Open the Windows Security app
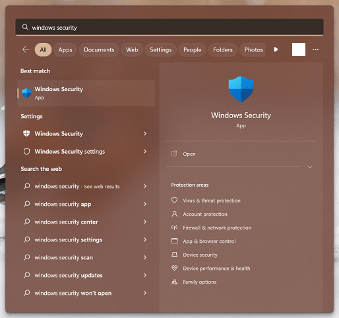This screenshot has height=318, width=339. (x=86, y=93)
